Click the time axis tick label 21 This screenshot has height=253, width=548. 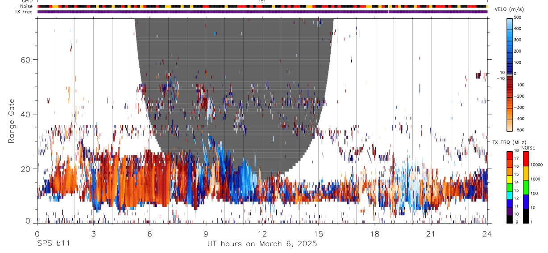coord(431,234)
